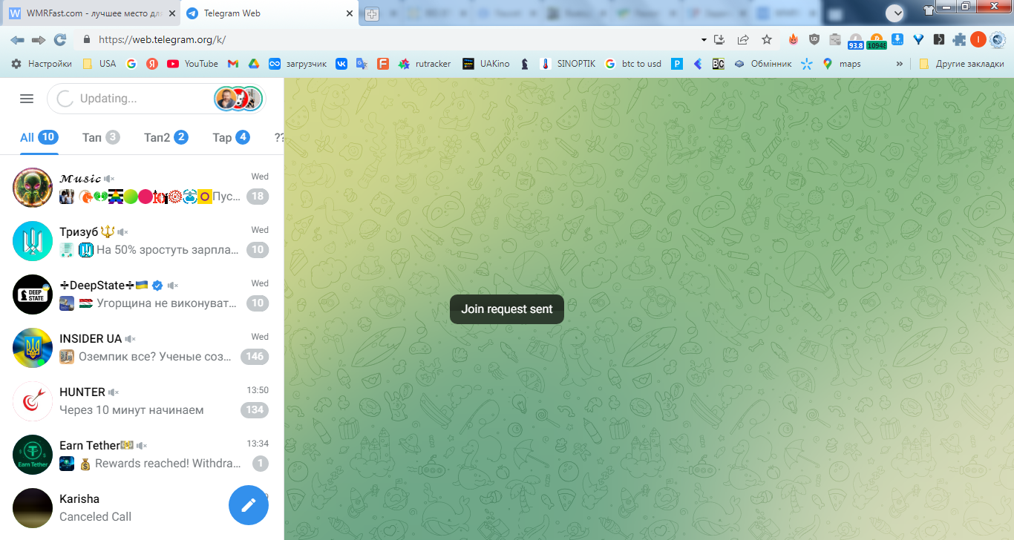Go back to the previous page
Viewport: 1014px width, 540px height.
[17, 39]
